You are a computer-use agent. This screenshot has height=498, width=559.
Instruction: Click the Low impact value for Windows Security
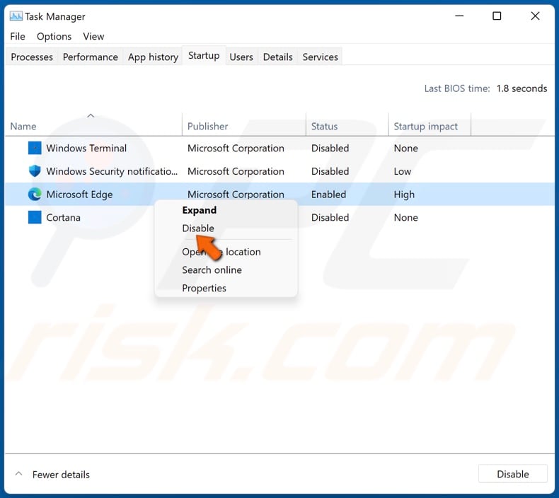402,171
